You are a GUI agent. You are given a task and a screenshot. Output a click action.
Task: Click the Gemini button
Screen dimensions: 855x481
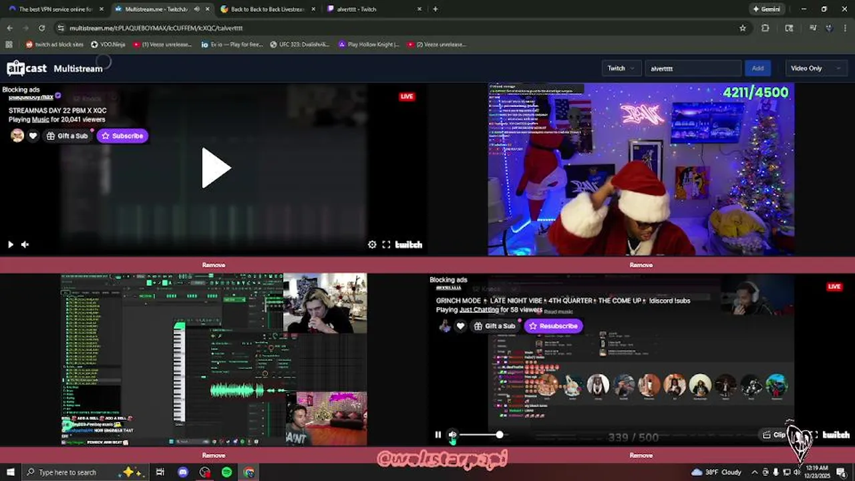point(766,9)
